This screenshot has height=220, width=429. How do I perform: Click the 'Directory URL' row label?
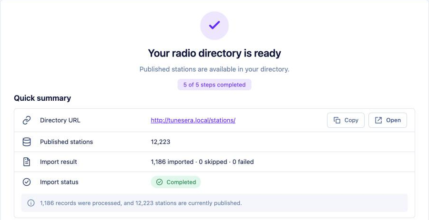60,120
